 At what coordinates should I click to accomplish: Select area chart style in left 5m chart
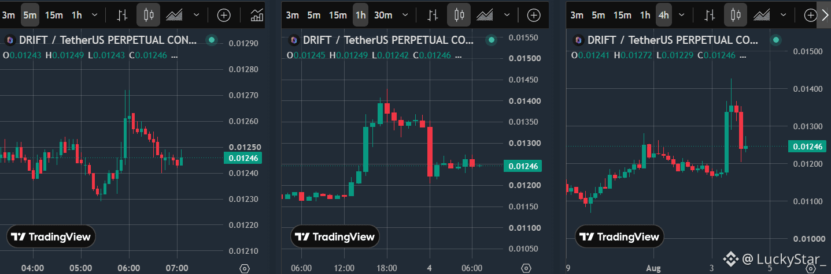[175, 15]
